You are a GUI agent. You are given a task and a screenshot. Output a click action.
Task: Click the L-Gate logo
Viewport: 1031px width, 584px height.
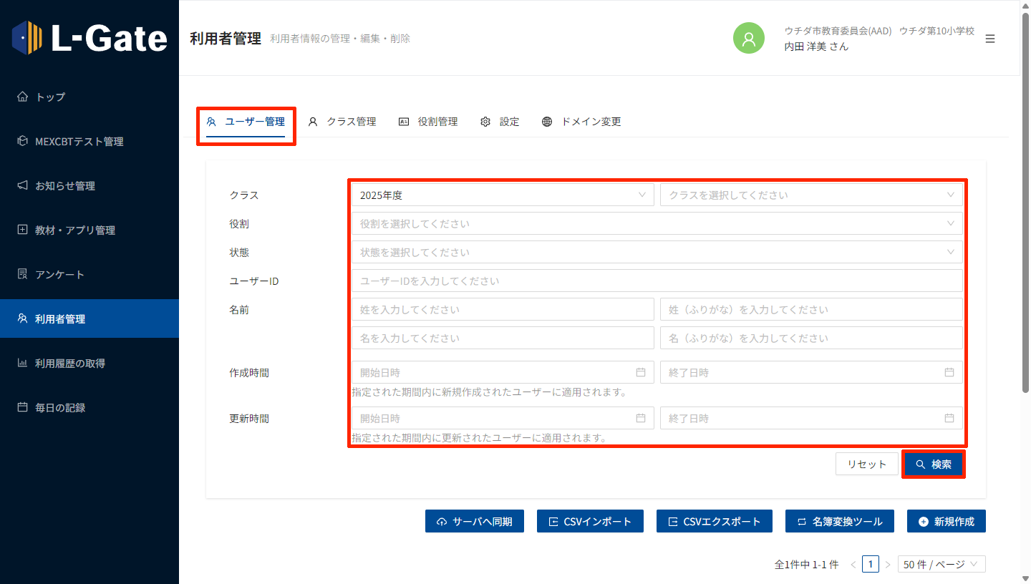click(x=89, y=38)
